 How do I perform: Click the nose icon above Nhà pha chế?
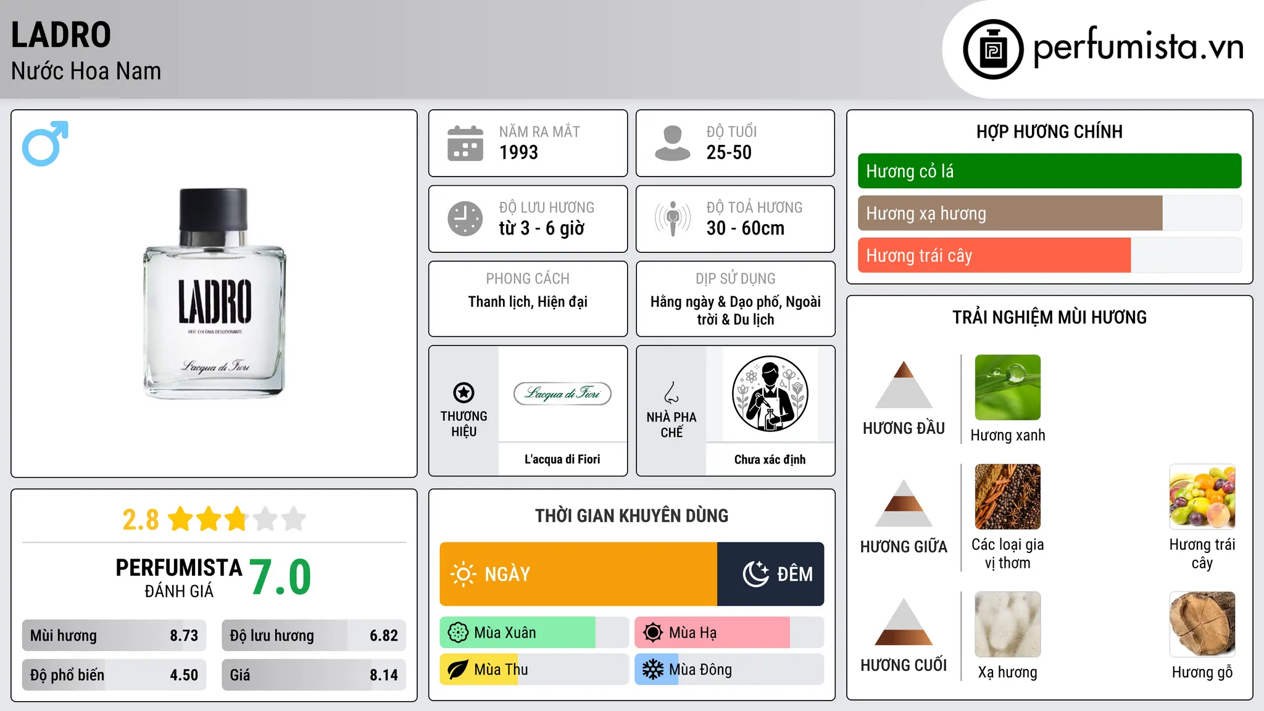coord(671,393)
